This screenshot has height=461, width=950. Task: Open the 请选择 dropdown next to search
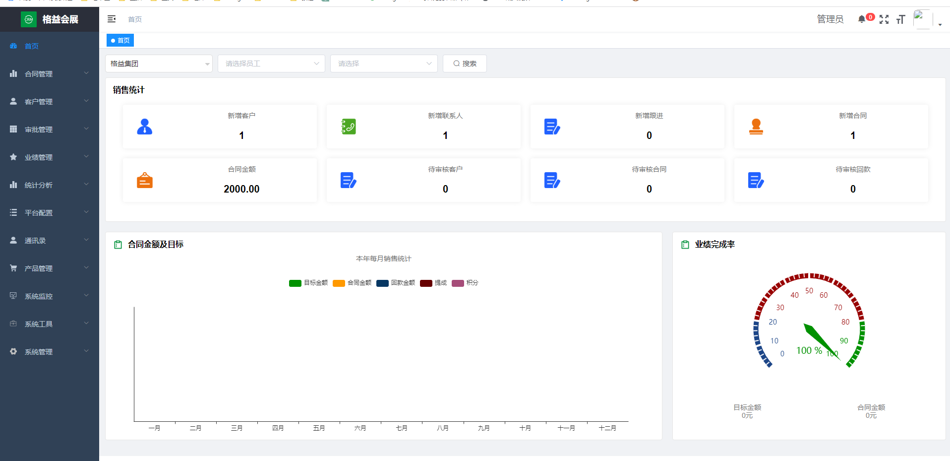(x=384, y=64)
